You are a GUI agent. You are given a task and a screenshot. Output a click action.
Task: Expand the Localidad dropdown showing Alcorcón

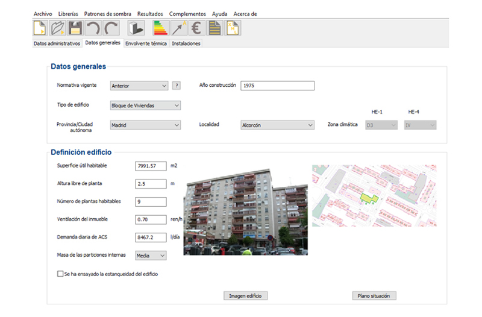(277, 125)
